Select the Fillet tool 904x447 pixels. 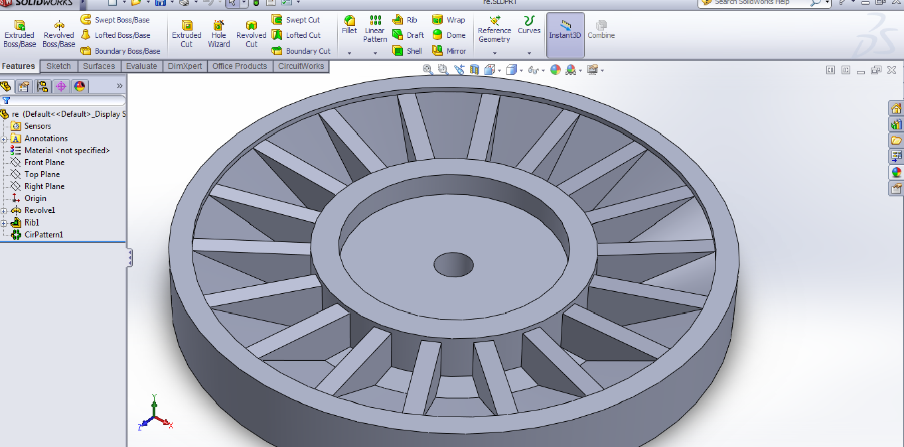point(349,26)
